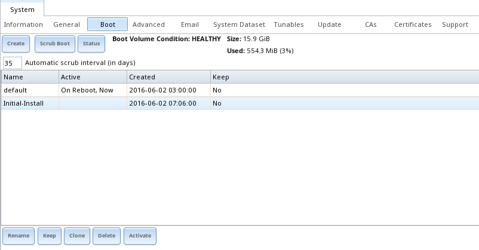This screenshot has height=250, width=479.
Task: Open the CAs tab
Action: pyautogui.click(x=370, y=24)
